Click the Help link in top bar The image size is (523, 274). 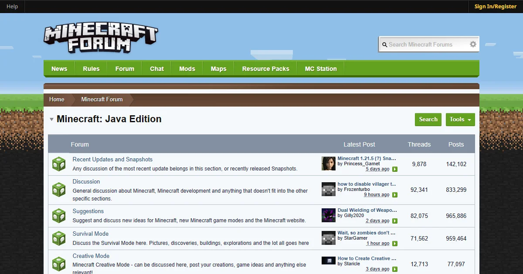pos(12,7)
